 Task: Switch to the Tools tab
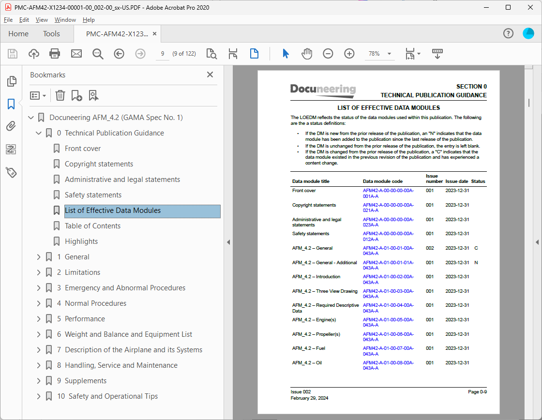(x=51, y=33)
